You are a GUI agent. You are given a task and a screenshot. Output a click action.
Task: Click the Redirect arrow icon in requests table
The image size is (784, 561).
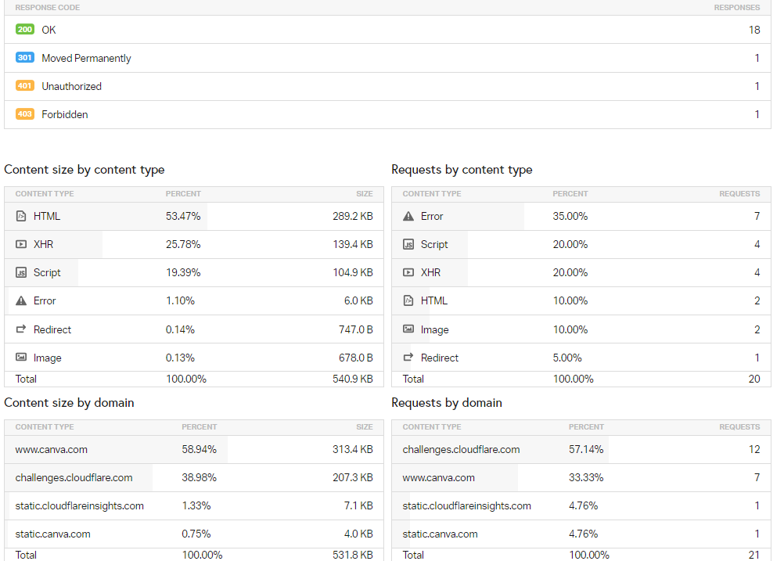[x=408, y=357]
